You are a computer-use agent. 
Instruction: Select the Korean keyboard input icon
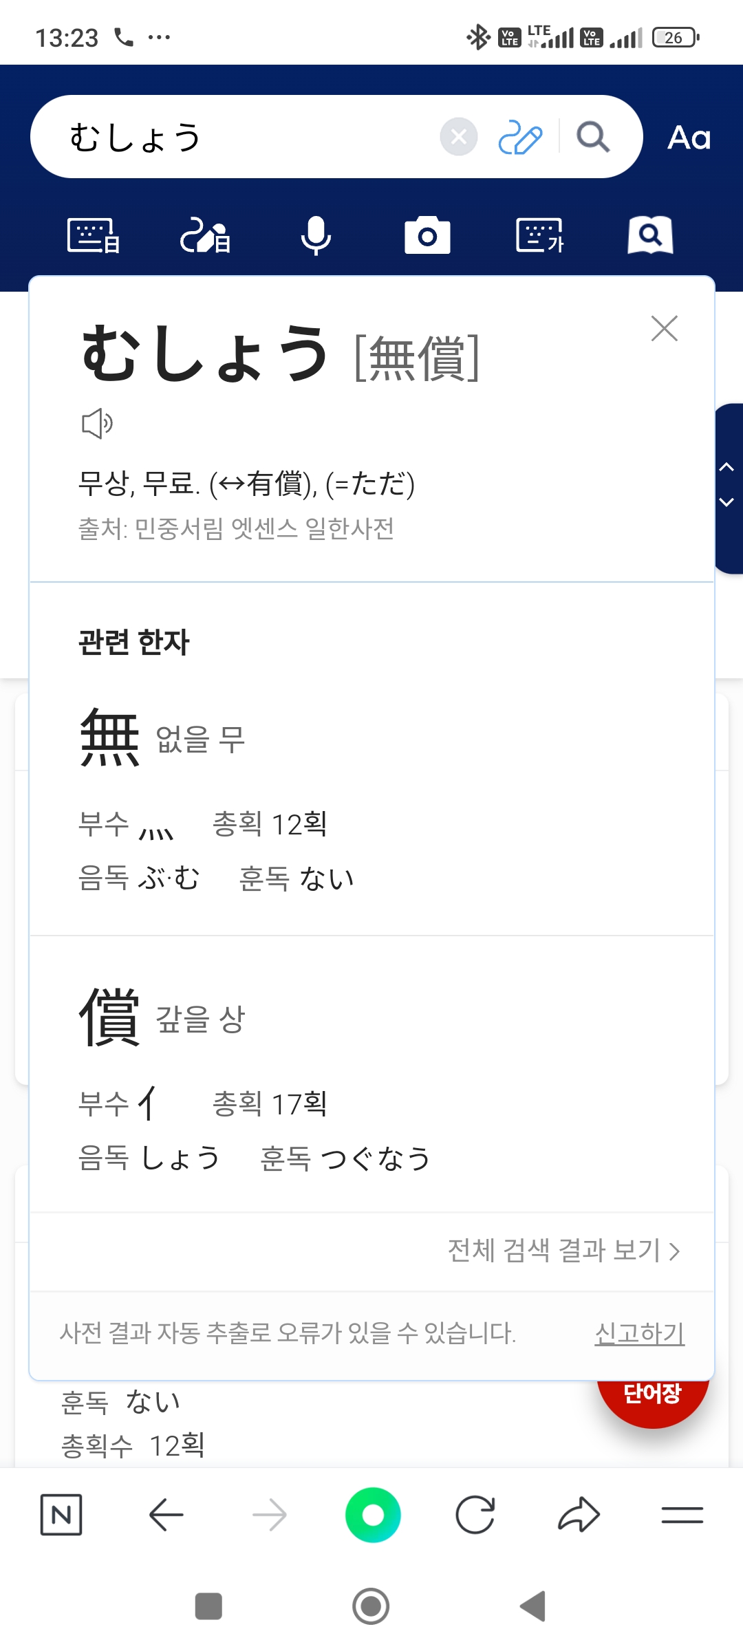click(x=539, y=236)
